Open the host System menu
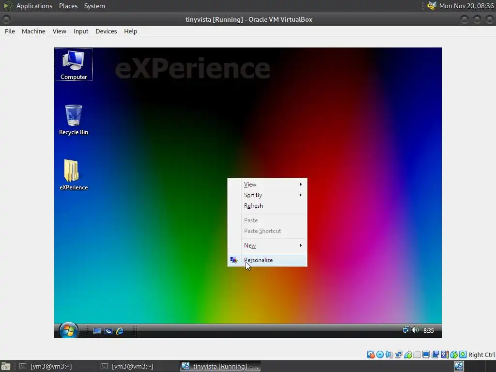496x372 pixels. pyautogui.click(x=94, y=6)
